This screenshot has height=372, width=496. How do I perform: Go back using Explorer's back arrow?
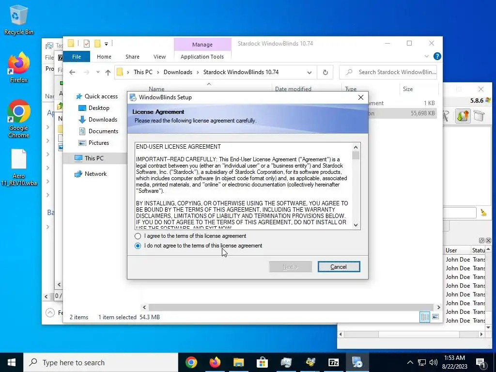[x=72, y=73]
